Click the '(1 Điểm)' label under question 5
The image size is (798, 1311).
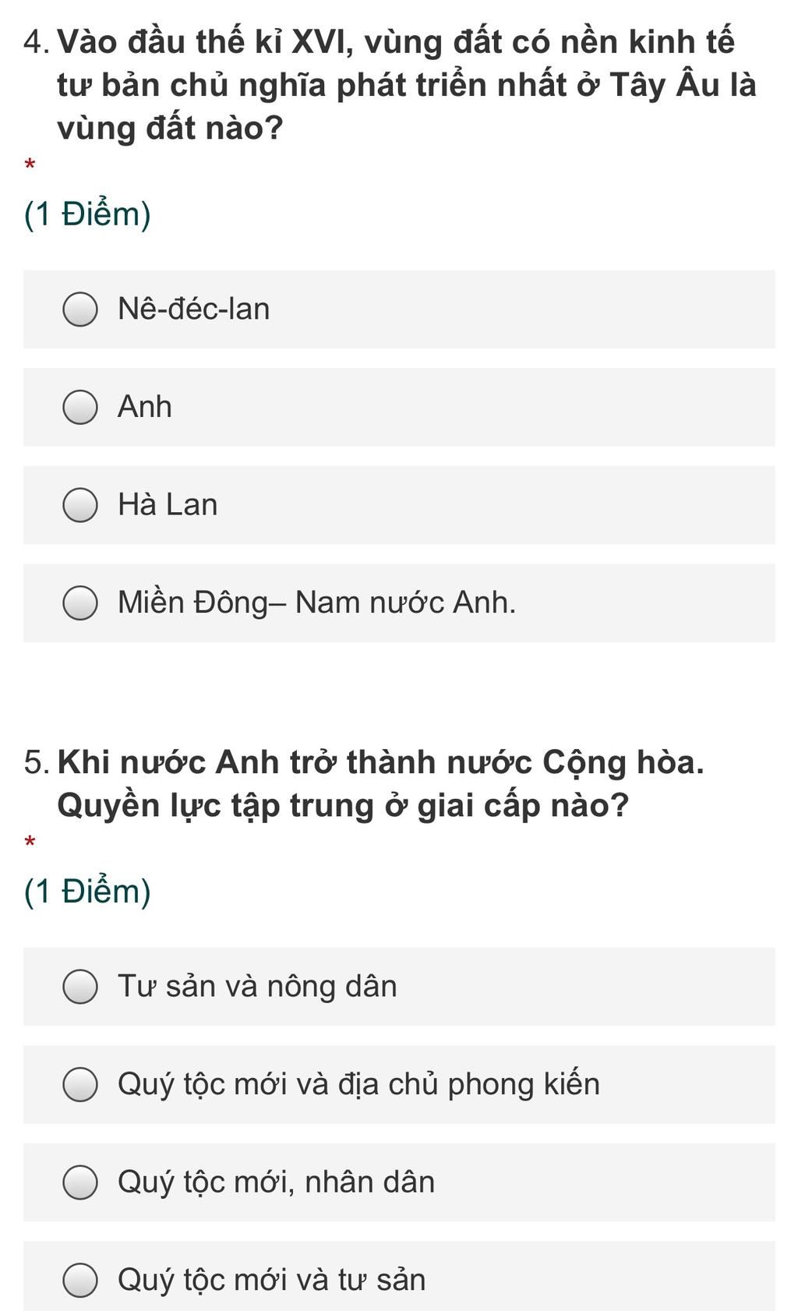pyautogui.click(x=87, y=892)
